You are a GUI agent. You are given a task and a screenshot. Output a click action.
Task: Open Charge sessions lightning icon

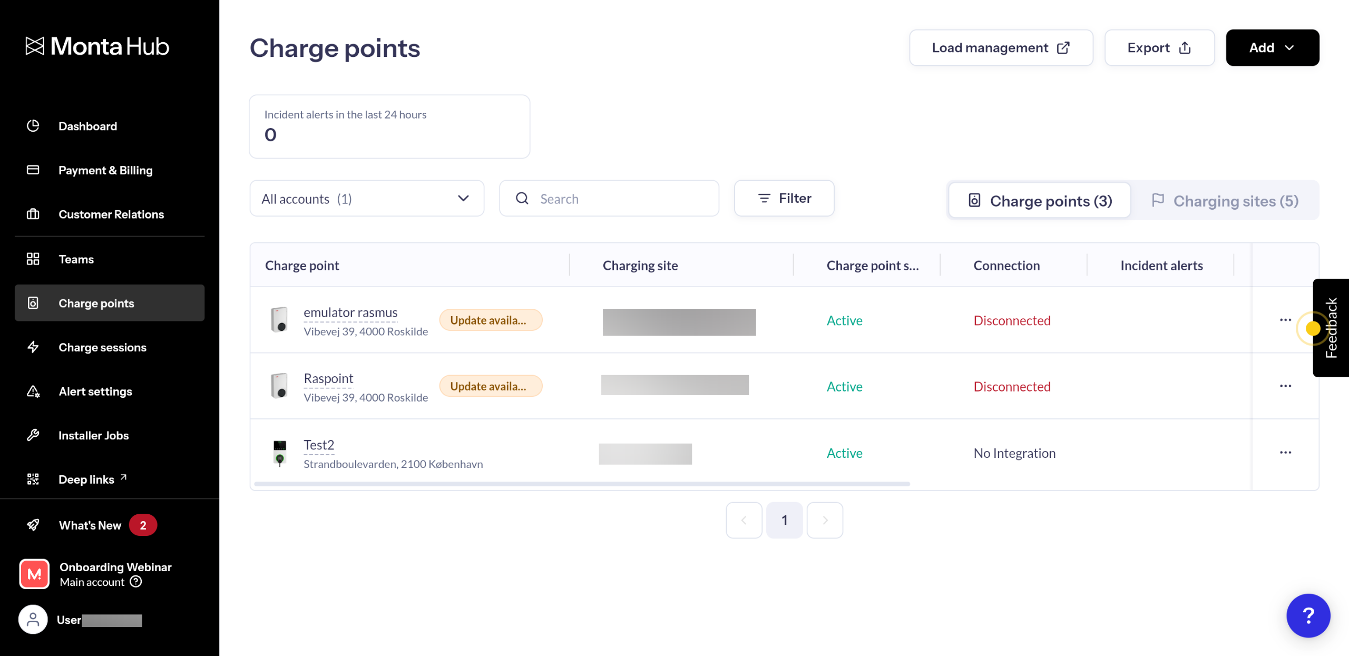33,347
